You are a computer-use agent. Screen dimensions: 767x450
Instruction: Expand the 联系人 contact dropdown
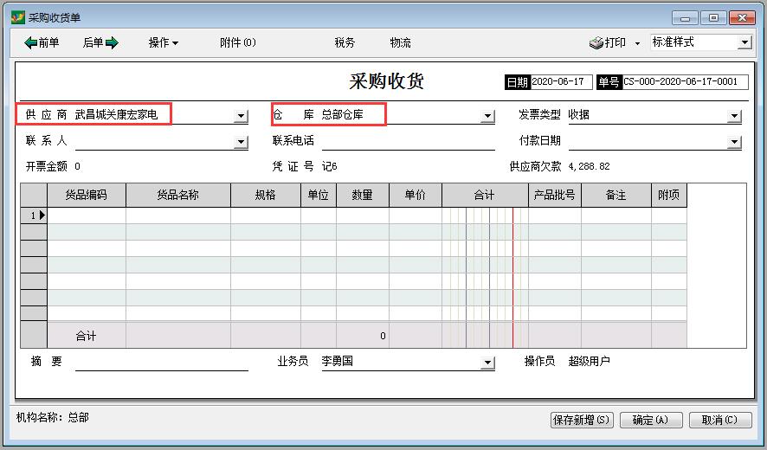point(241,142)
